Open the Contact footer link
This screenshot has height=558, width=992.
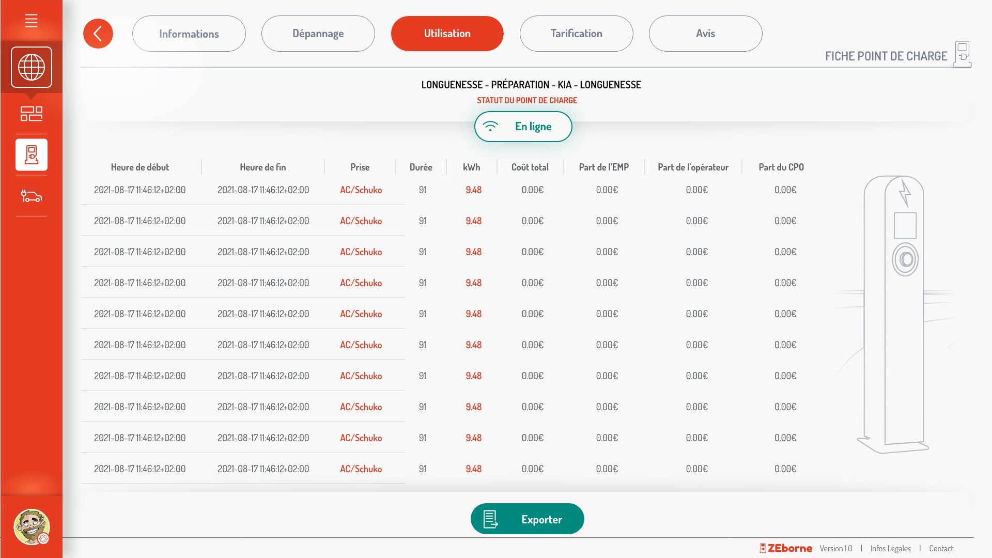point(941,548)
